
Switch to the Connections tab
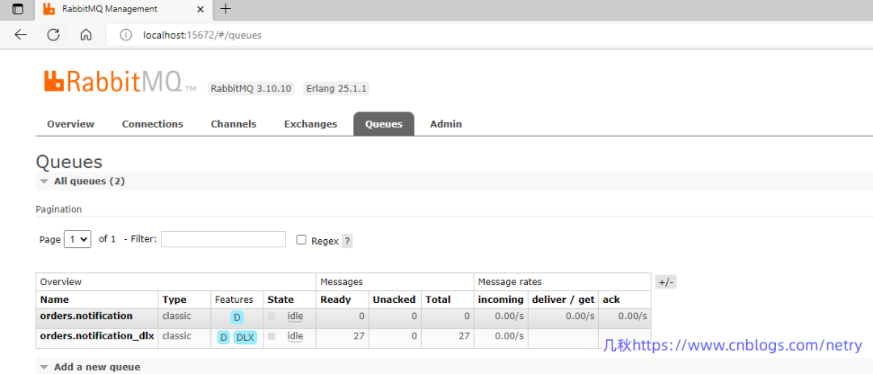click(153, 124)
